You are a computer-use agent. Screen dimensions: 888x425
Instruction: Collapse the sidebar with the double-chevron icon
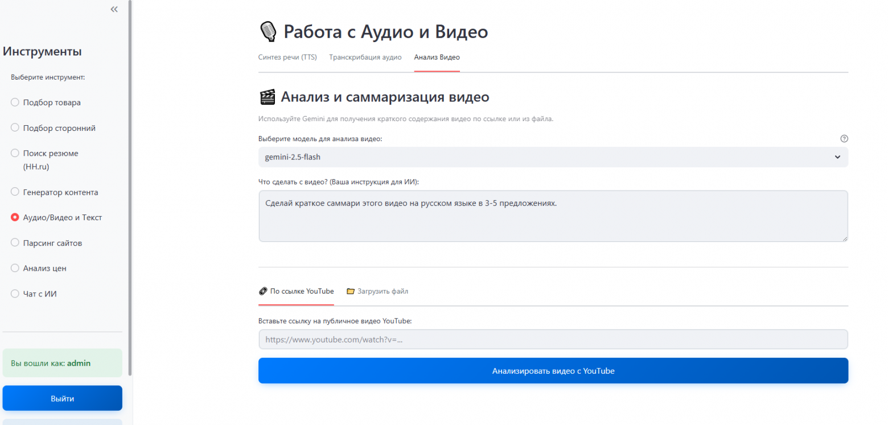click(114, 9)
